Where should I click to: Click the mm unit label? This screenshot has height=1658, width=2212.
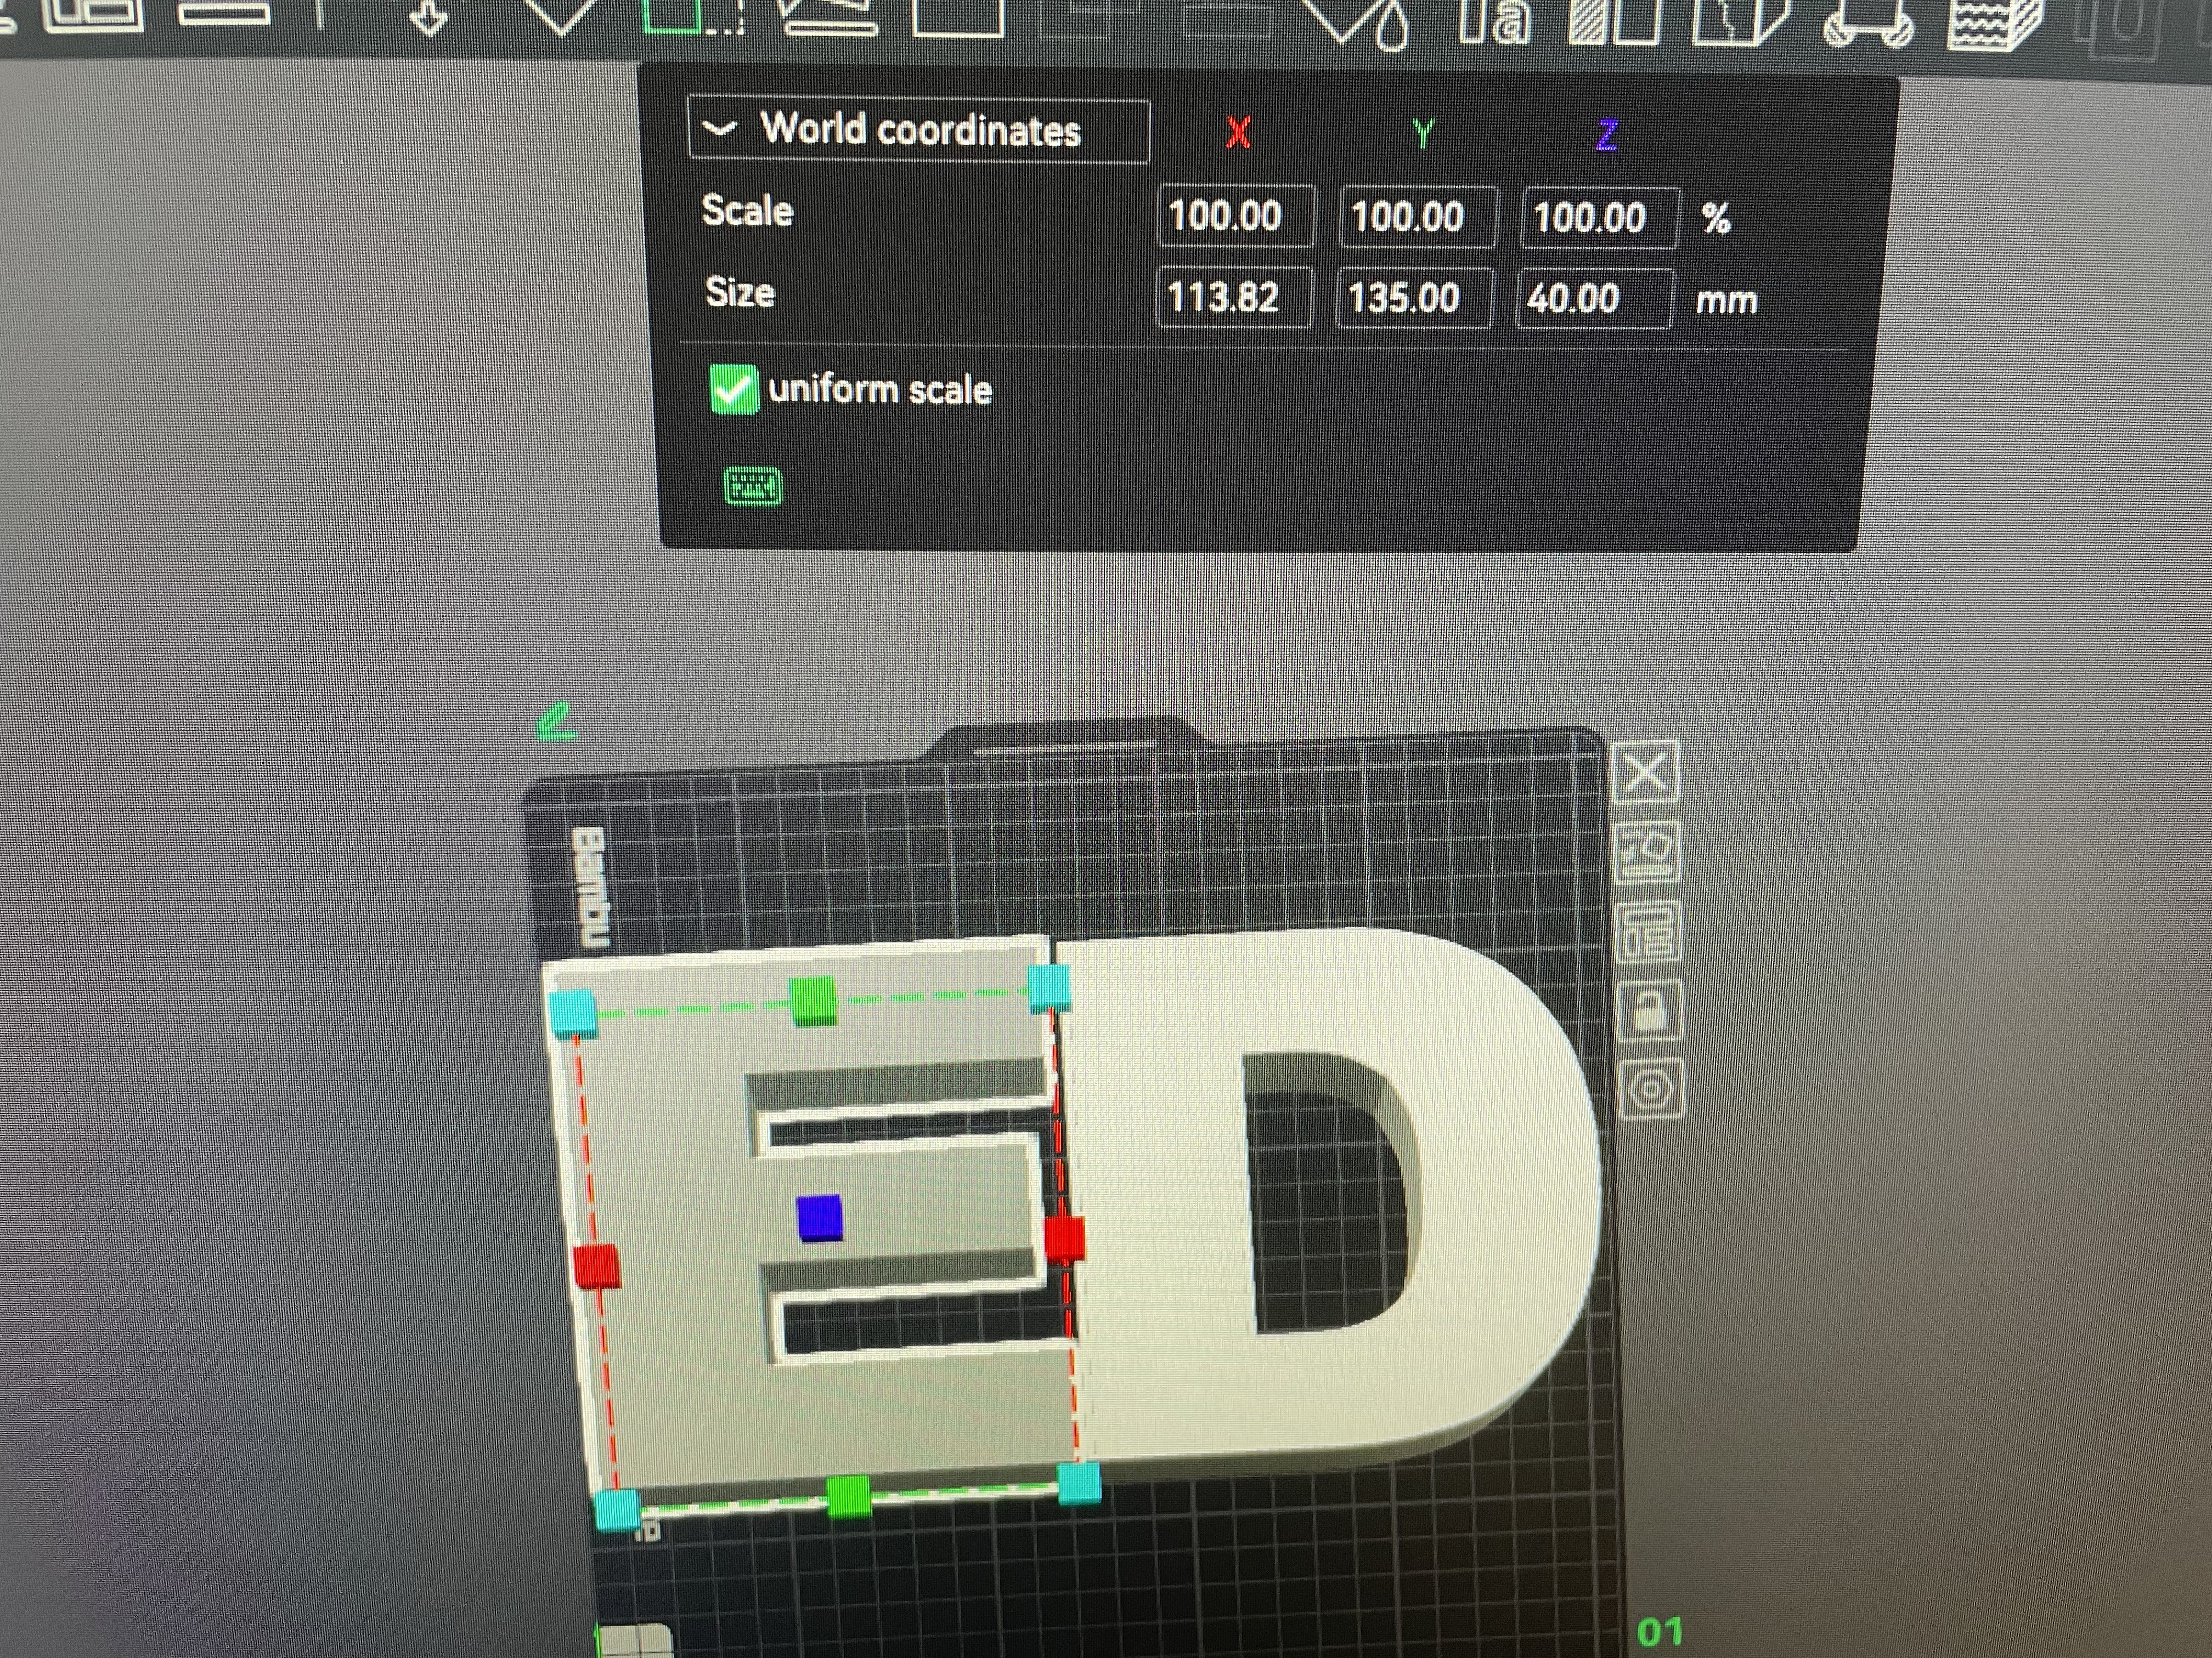1726,300
